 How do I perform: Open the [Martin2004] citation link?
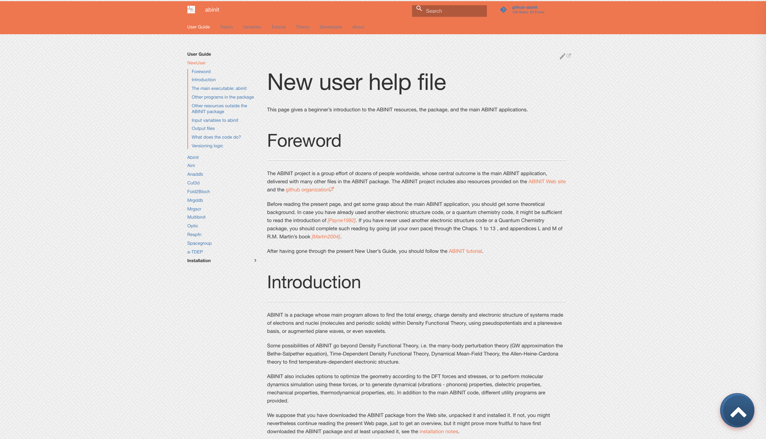(326, 237)
